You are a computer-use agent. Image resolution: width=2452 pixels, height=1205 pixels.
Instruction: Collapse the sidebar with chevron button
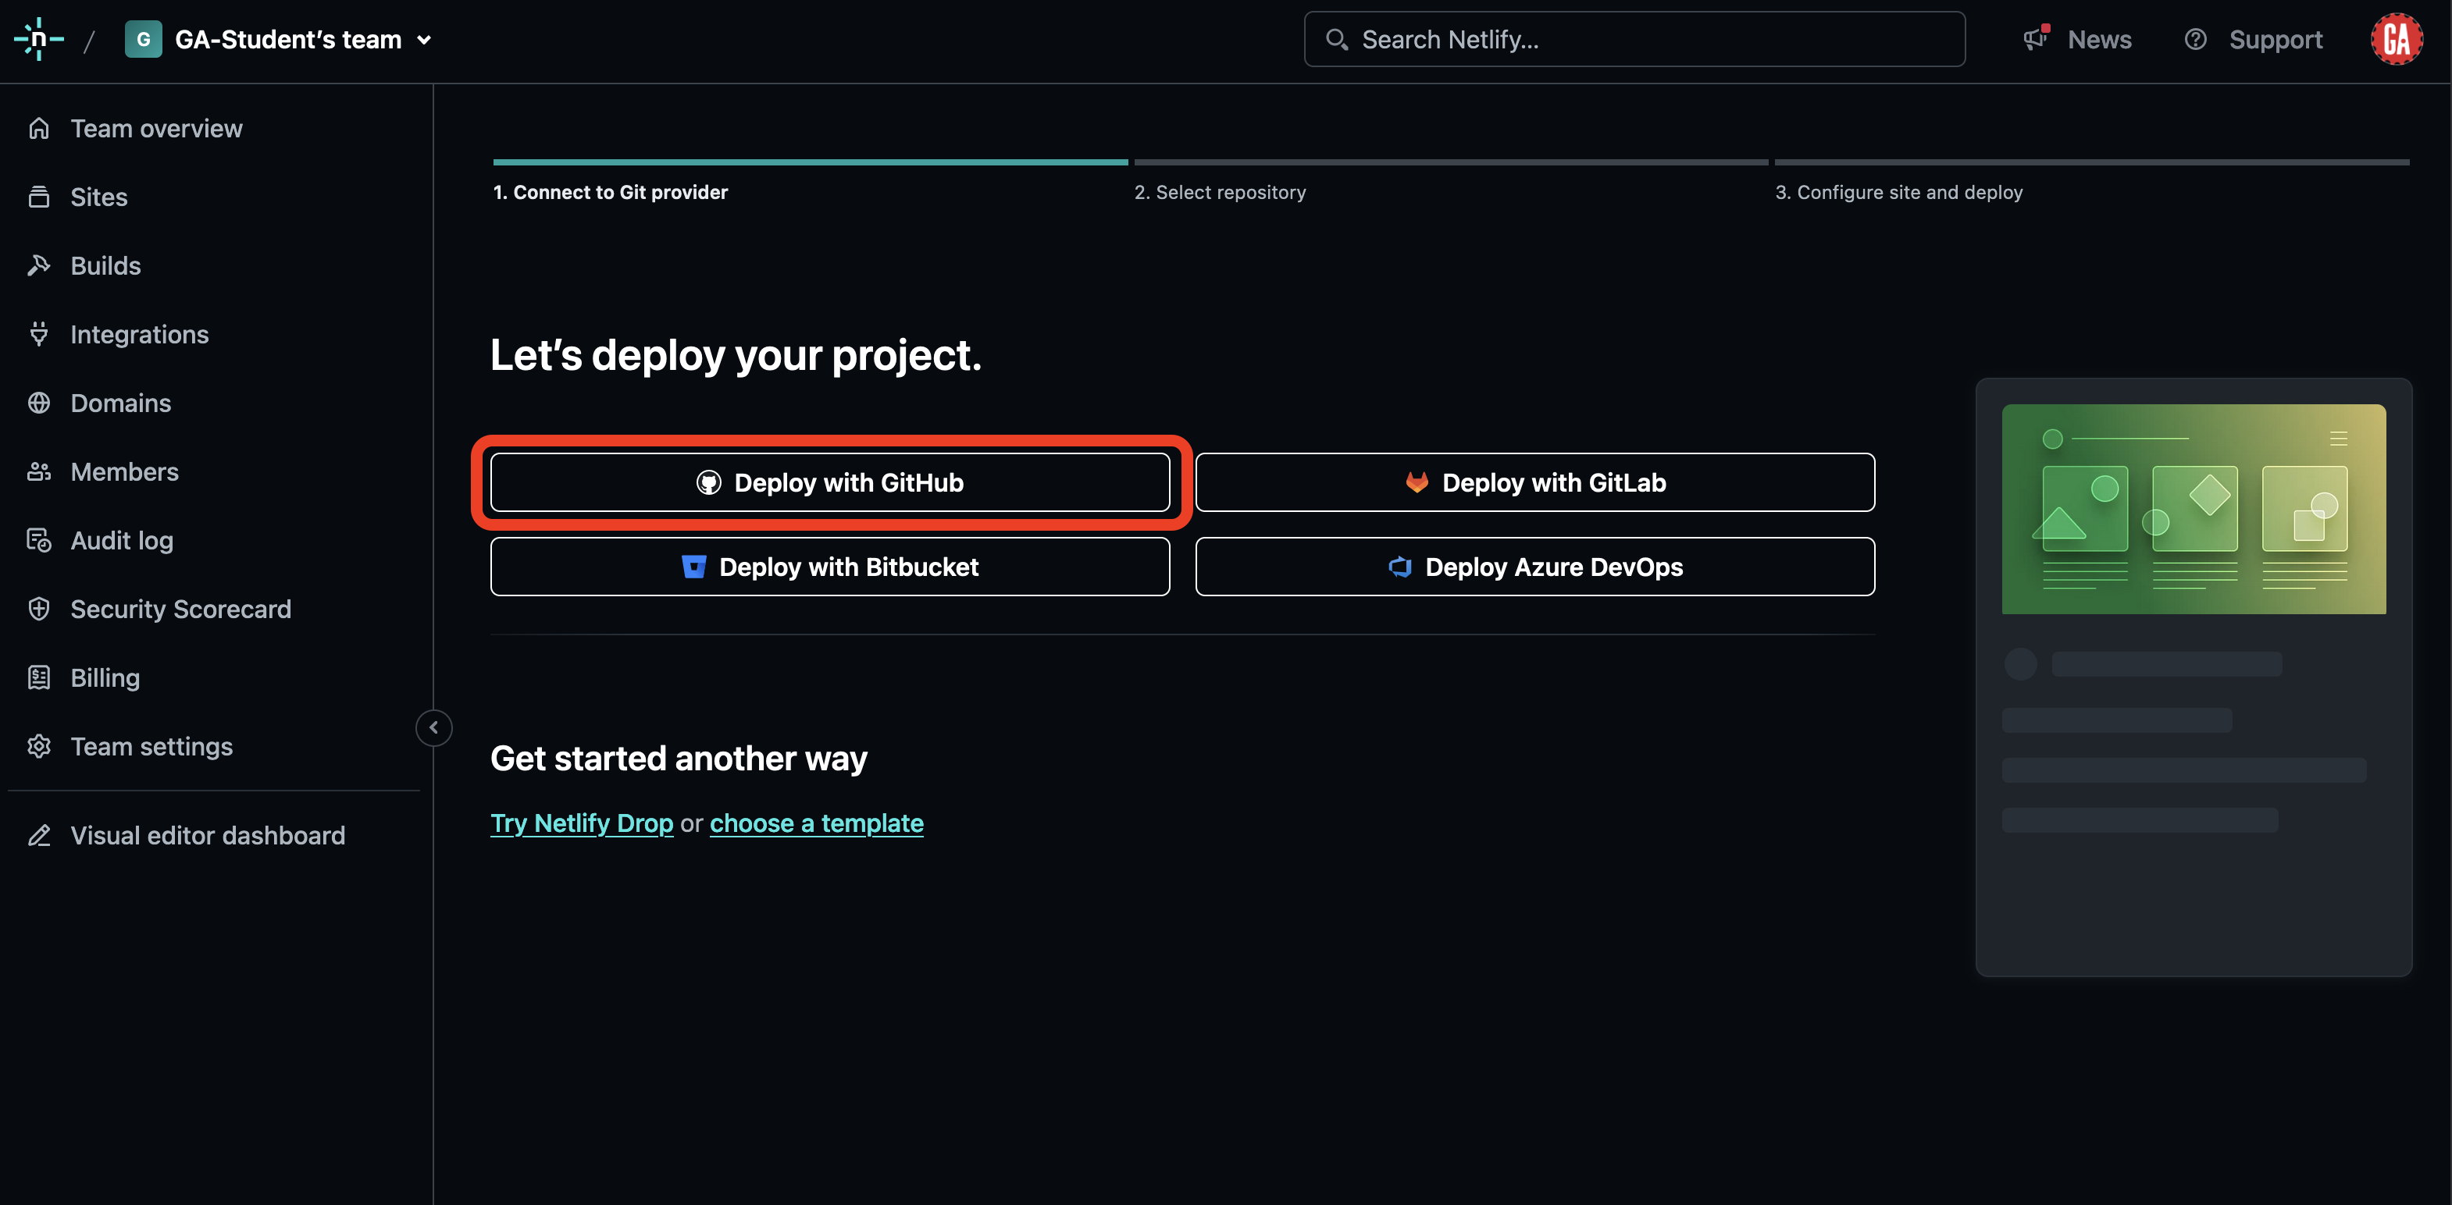pyautogui.click(x=434, y=727)
